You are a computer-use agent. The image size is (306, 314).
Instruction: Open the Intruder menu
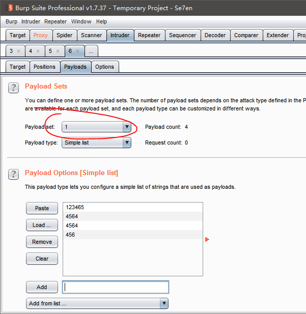click(31, 21)
